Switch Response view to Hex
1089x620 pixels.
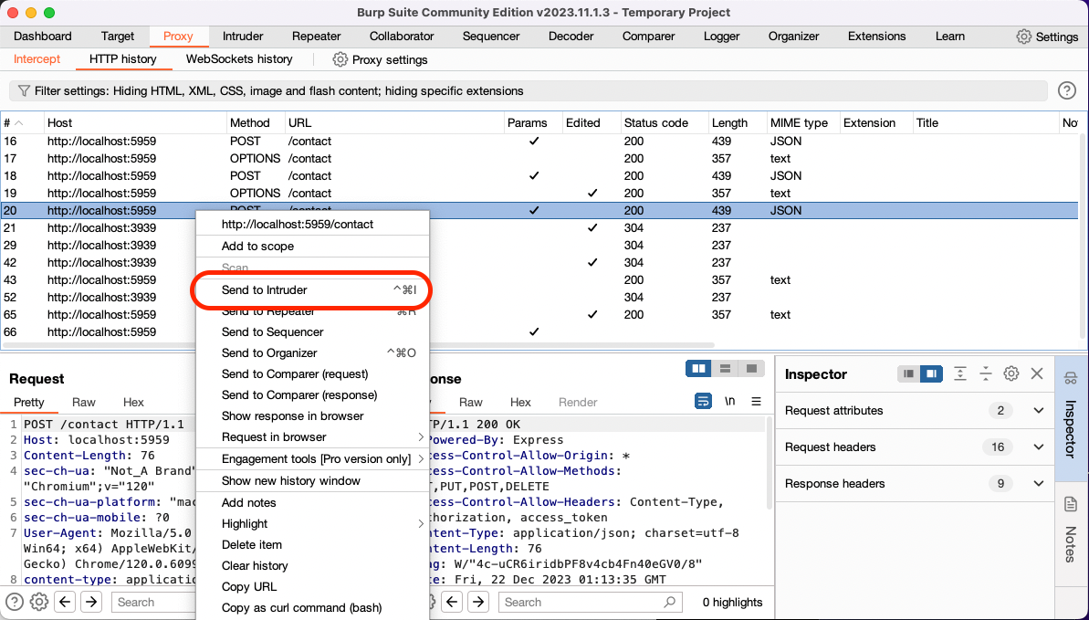[x=520, y=403]
